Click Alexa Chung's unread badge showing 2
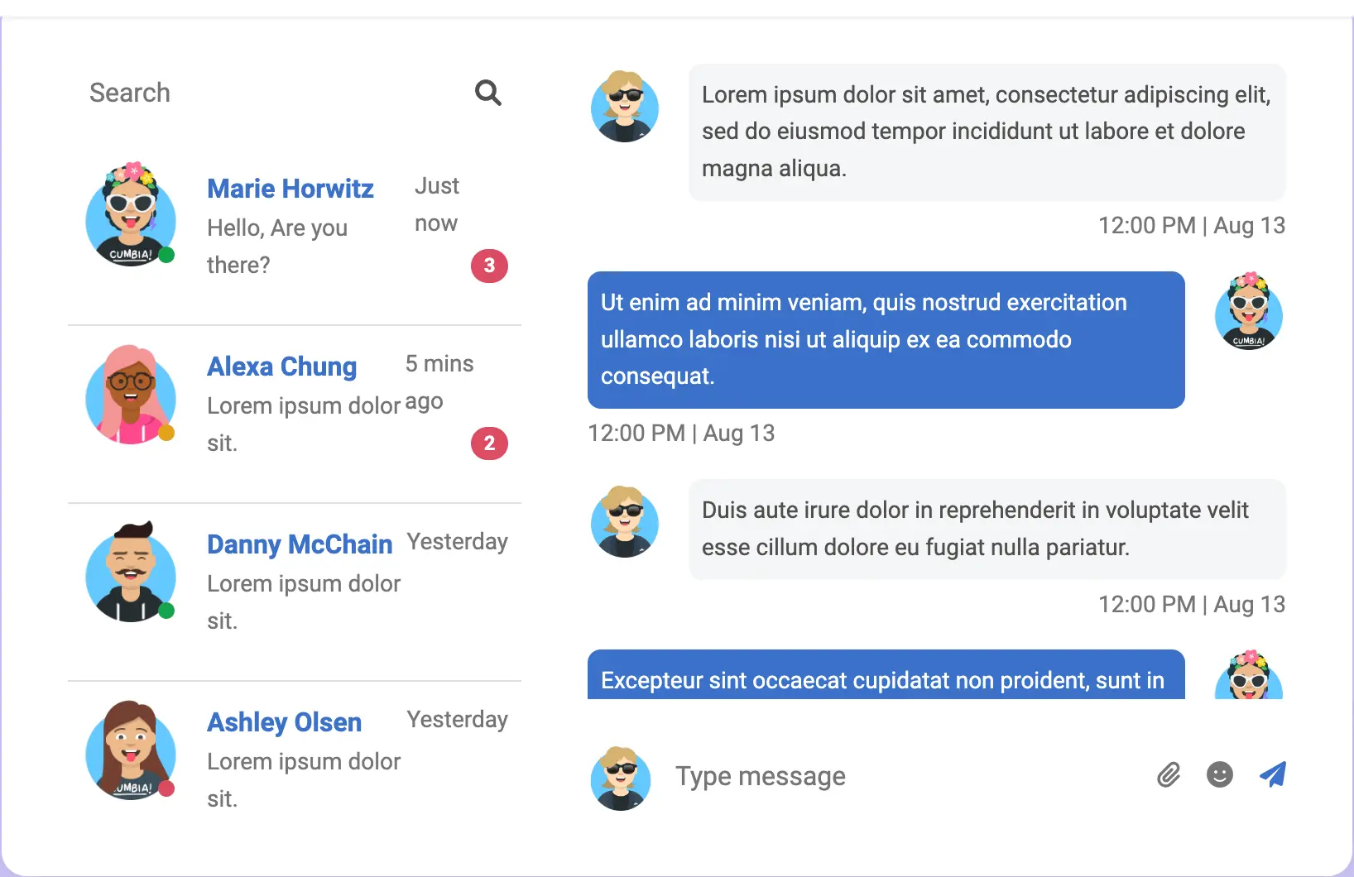 coord(489,443)
